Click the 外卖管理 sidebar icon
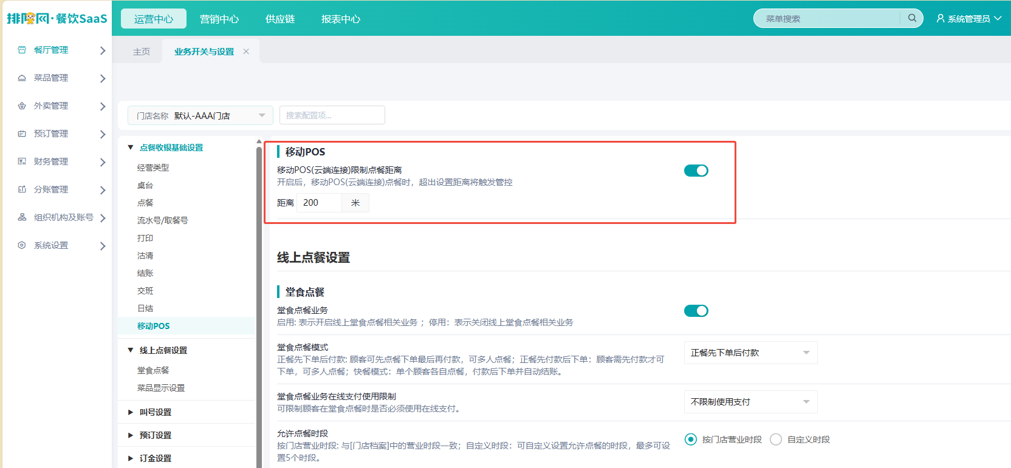 point(22,106)
